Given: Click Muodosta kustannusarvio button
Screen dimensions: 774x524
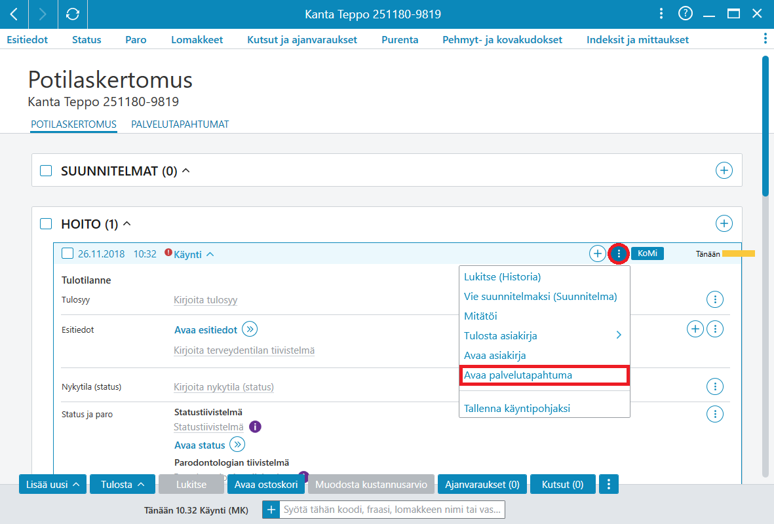Looking at the screenshot, I should tap(371, 485).
